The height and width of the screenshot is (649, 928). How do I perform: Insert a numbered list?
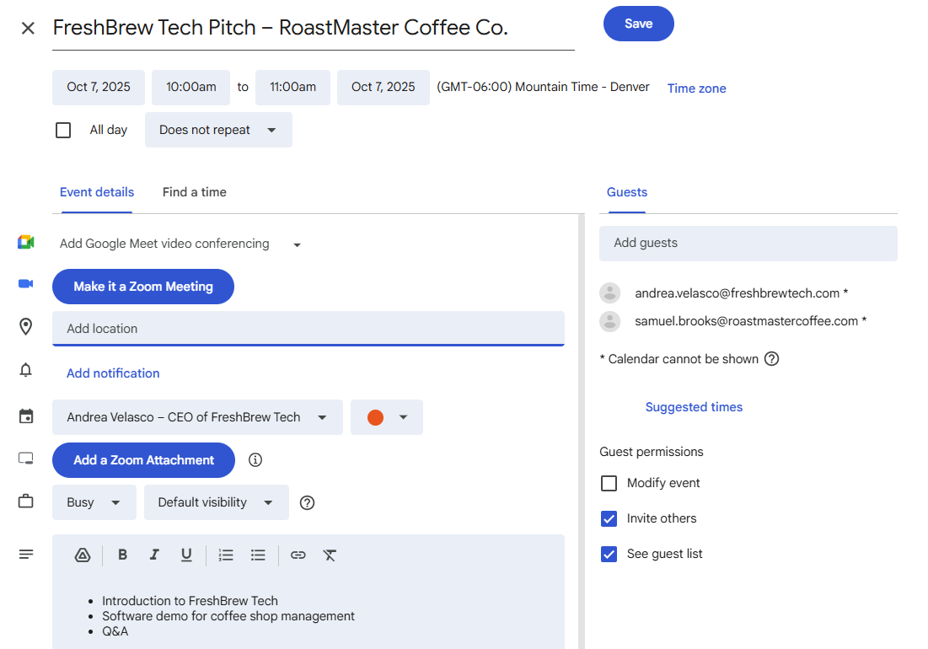[x=226, y=555]
